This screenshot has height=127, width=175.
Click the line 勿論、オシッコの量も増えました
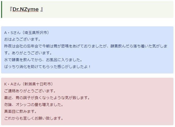[x=33, y=105]
